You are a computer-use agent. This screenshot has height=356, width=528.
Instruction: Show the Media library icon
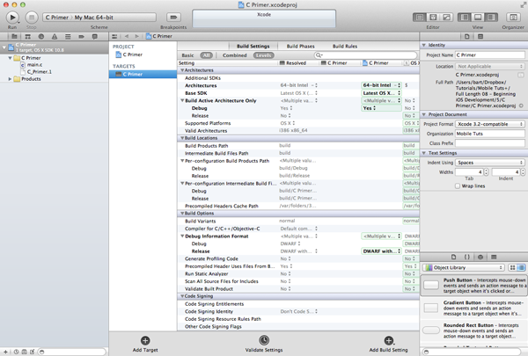tap(494, 257)
